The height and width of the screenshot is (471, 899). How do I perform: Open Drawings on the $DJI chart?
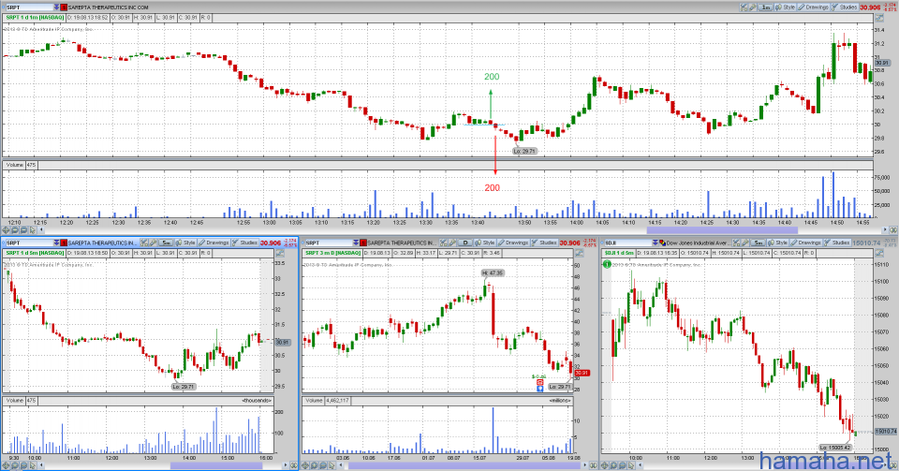pyautogui.click(x=806, y=243)
